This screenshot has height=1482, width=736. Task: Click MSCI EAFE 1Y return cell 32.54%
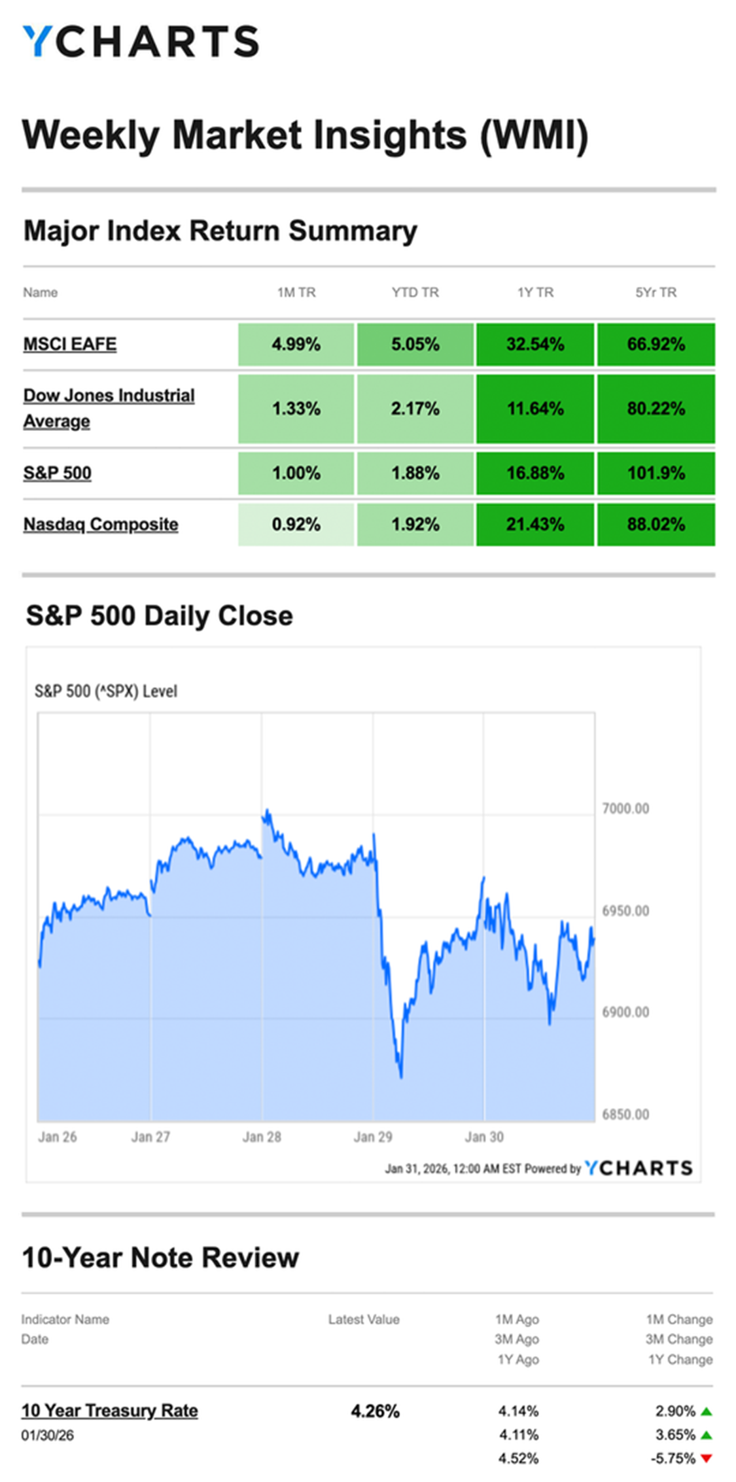click(x=535, y=344)
